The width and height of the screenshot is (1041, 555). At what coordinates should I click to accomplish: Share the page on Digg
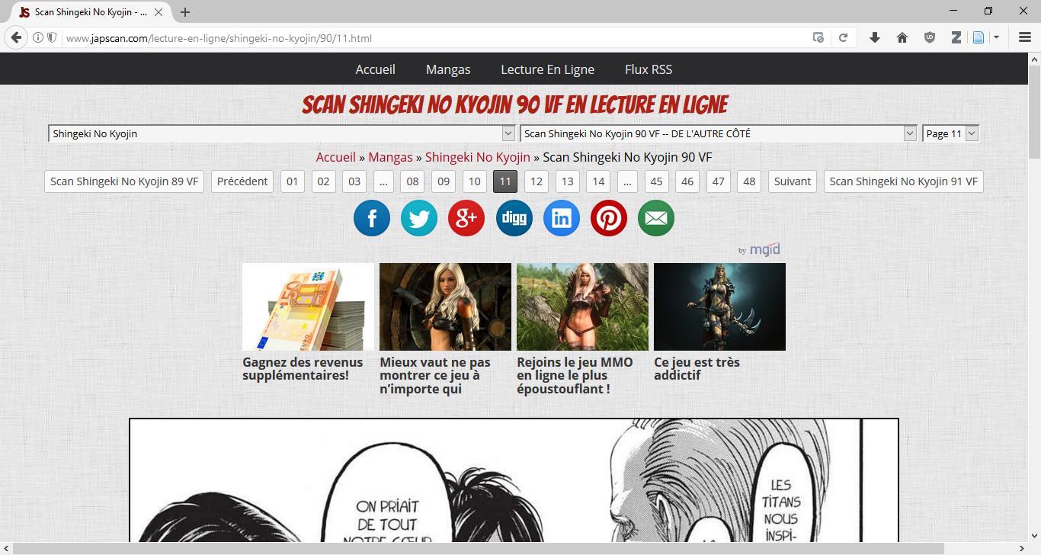click(514, 218)
